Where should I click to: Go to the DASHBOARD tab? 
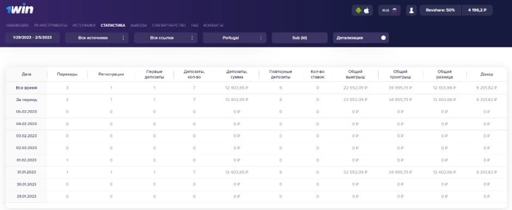coord(17,25)
